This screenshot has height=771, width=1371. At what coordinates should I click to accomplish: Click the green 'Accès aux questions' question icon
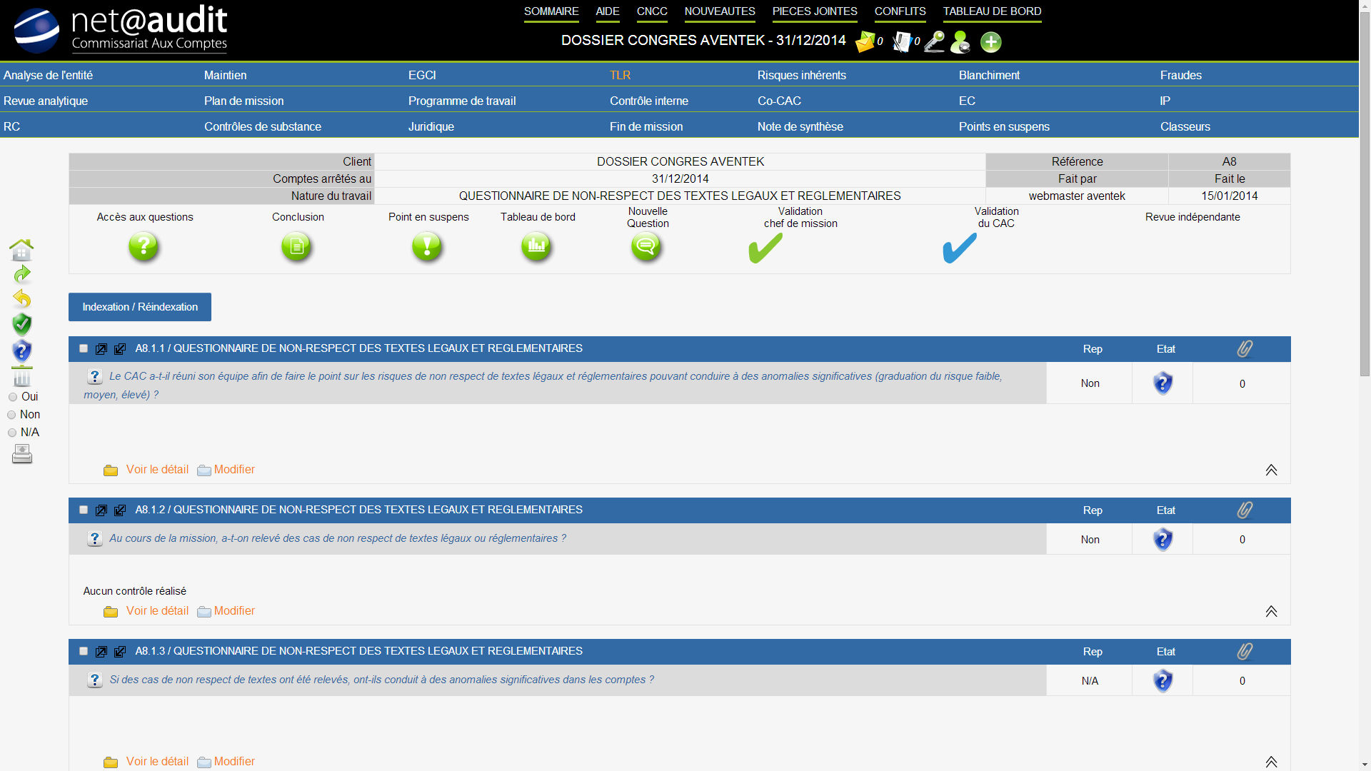point(144,247)
